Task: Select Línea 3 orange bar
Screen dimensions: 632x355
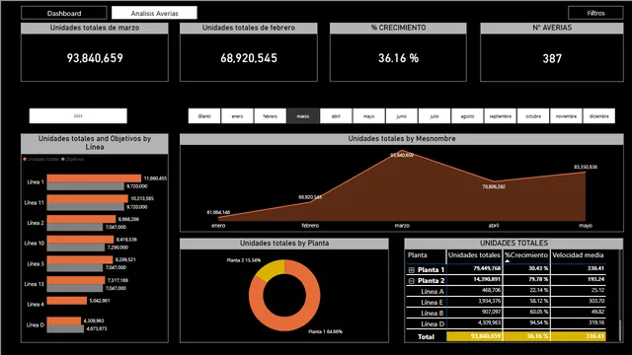Action: point(80,259)
